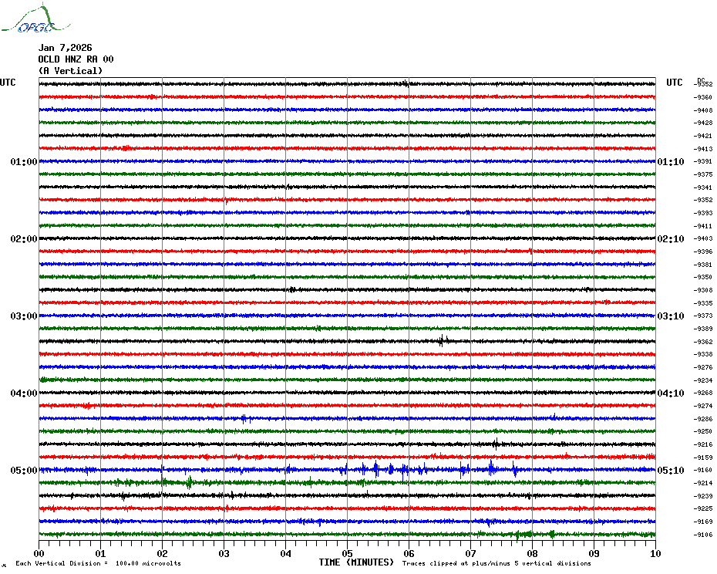This screenshot has width=717, height=574.
Task: Click the Each Vertical Division = 100.00 microvolts note
Action: click(99, 563)
